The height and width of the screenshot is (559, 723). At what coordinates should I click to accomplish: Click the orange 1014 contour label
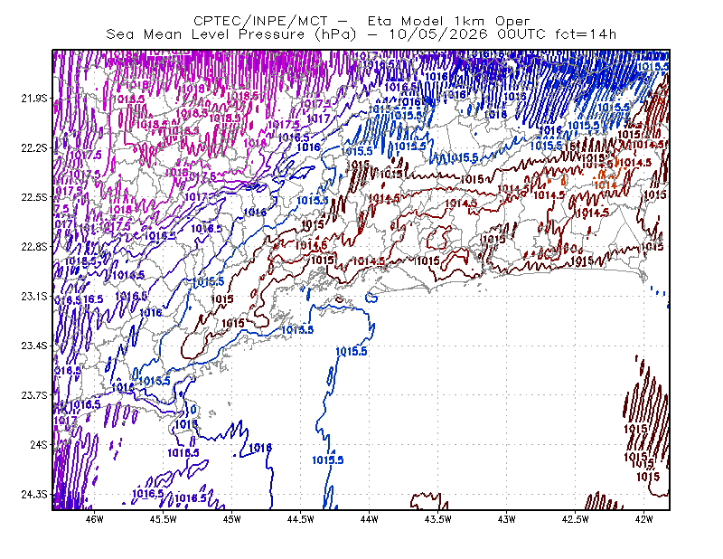click(606, 185)
